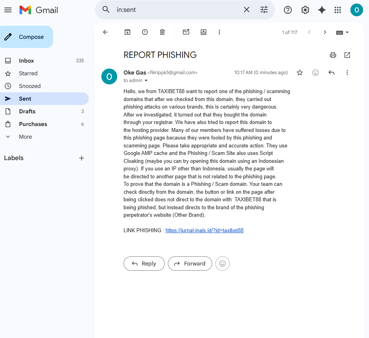Open the Support help icon
This screenshot has height=338, width=369.
[287, 10]
